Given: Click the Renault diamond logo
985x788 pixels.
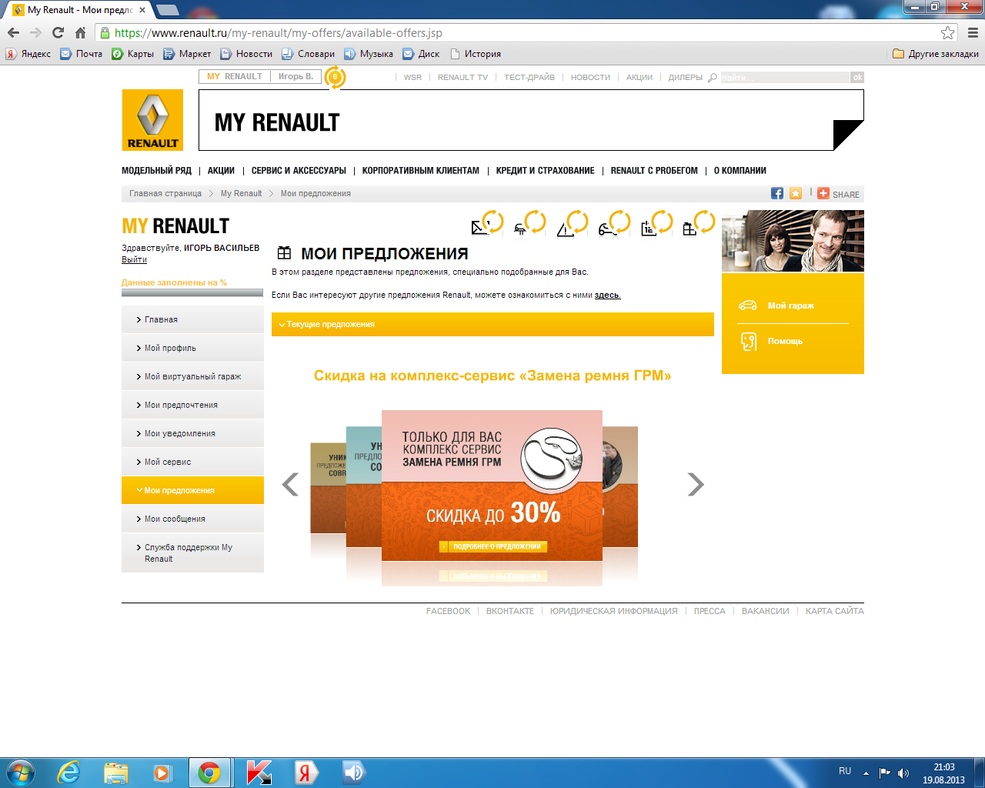Looking at the screenshot, I should (x=152, y=120).
